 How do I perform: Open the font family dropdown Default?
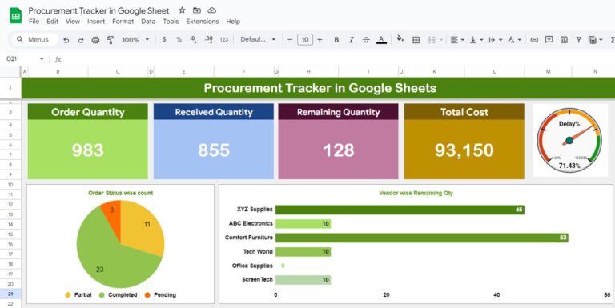258,39
